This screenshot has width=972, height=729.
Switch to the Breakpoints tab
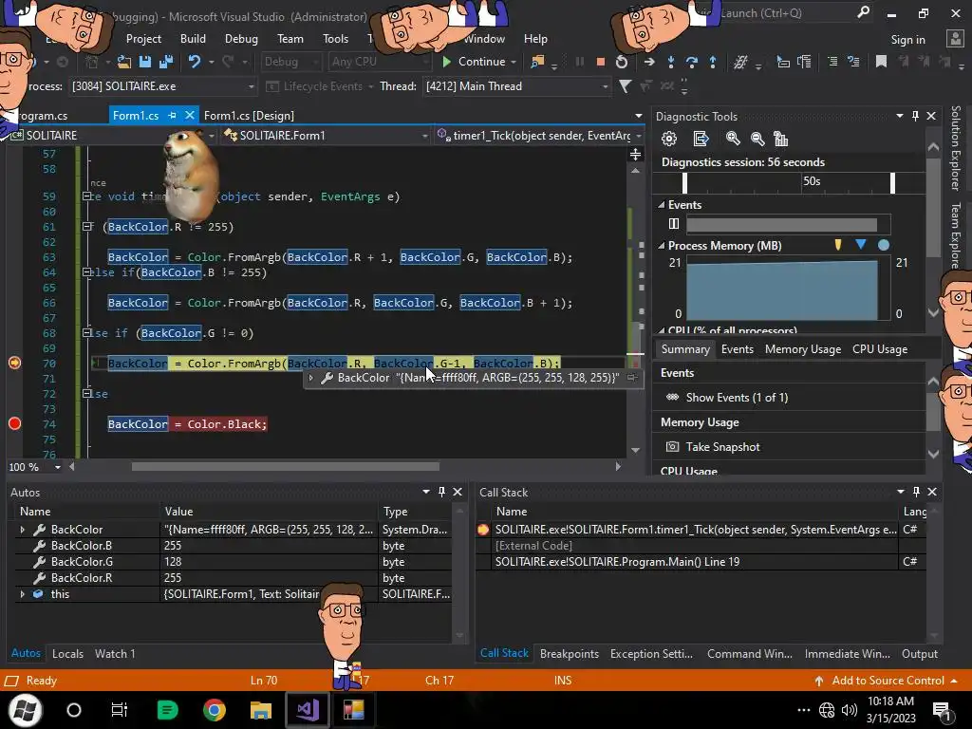[570, 653]
